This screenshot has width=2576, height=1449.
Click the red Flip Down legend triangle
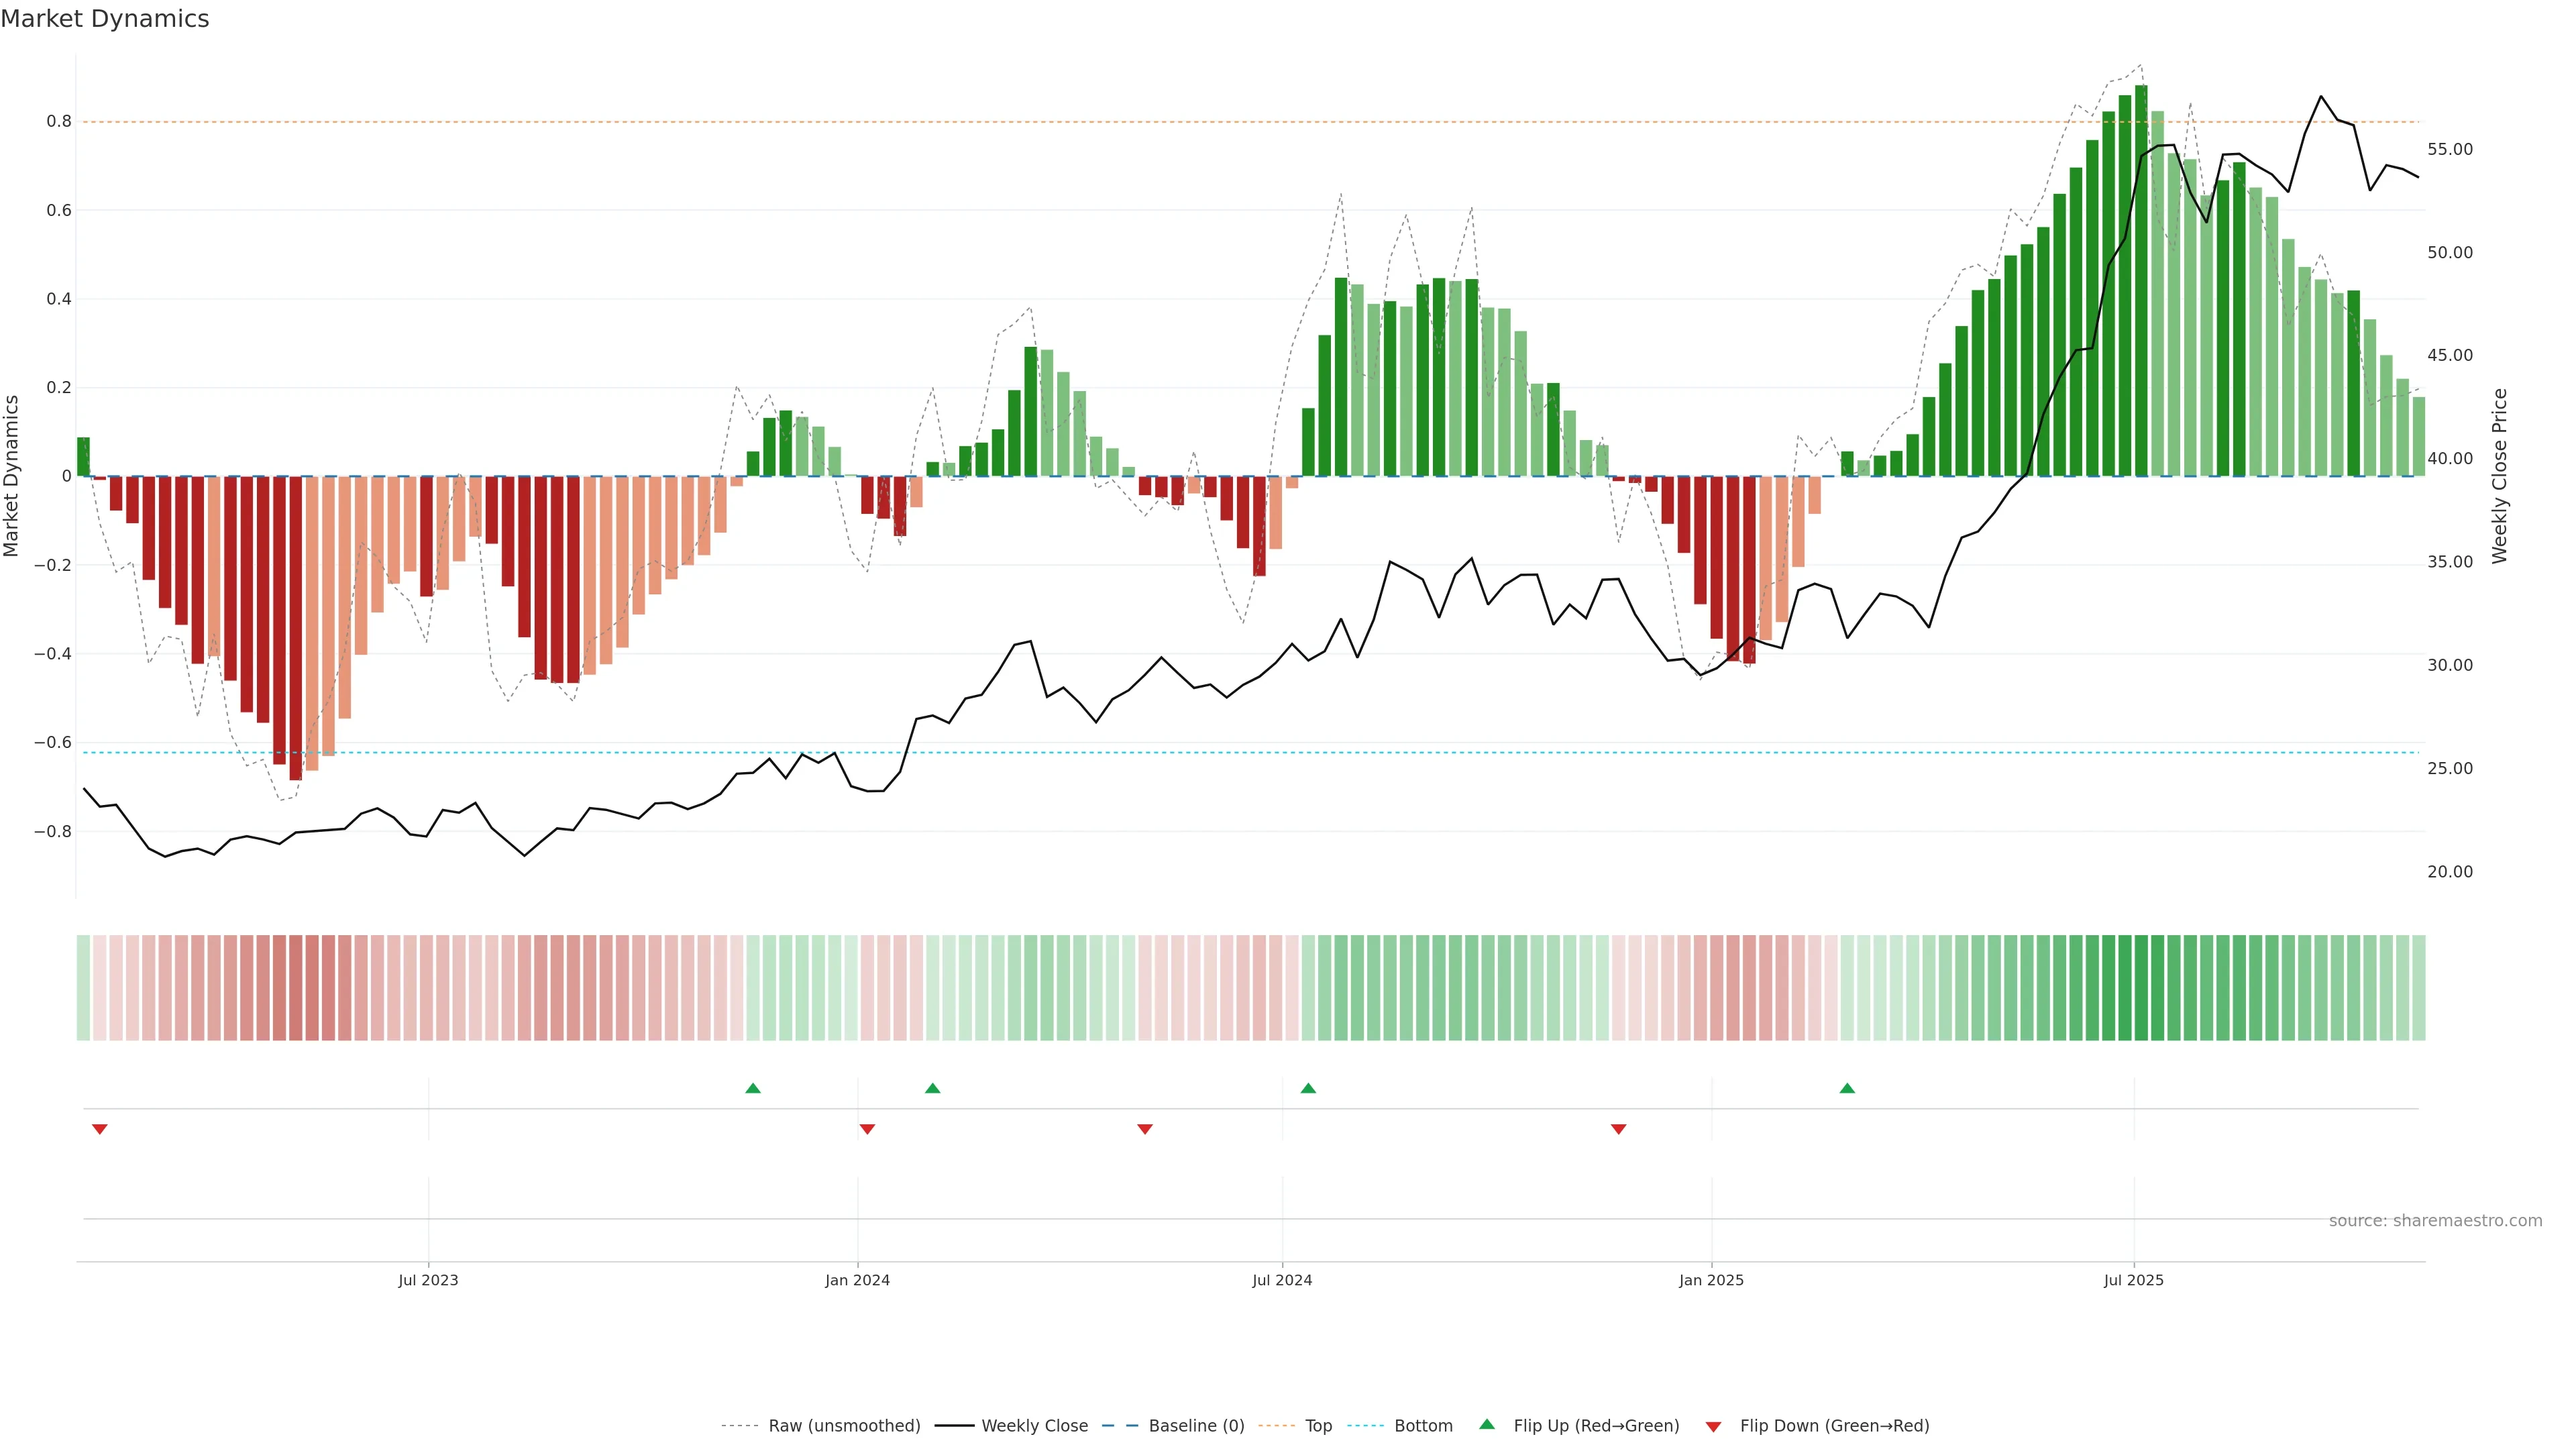pyautogui.click(x=1713, y=1427)
